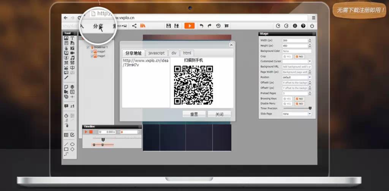Click the Preload Pages stepper arrows
The height and width of the screenshot is (191, 389).
pyautogui.click(x=310, y=93)
